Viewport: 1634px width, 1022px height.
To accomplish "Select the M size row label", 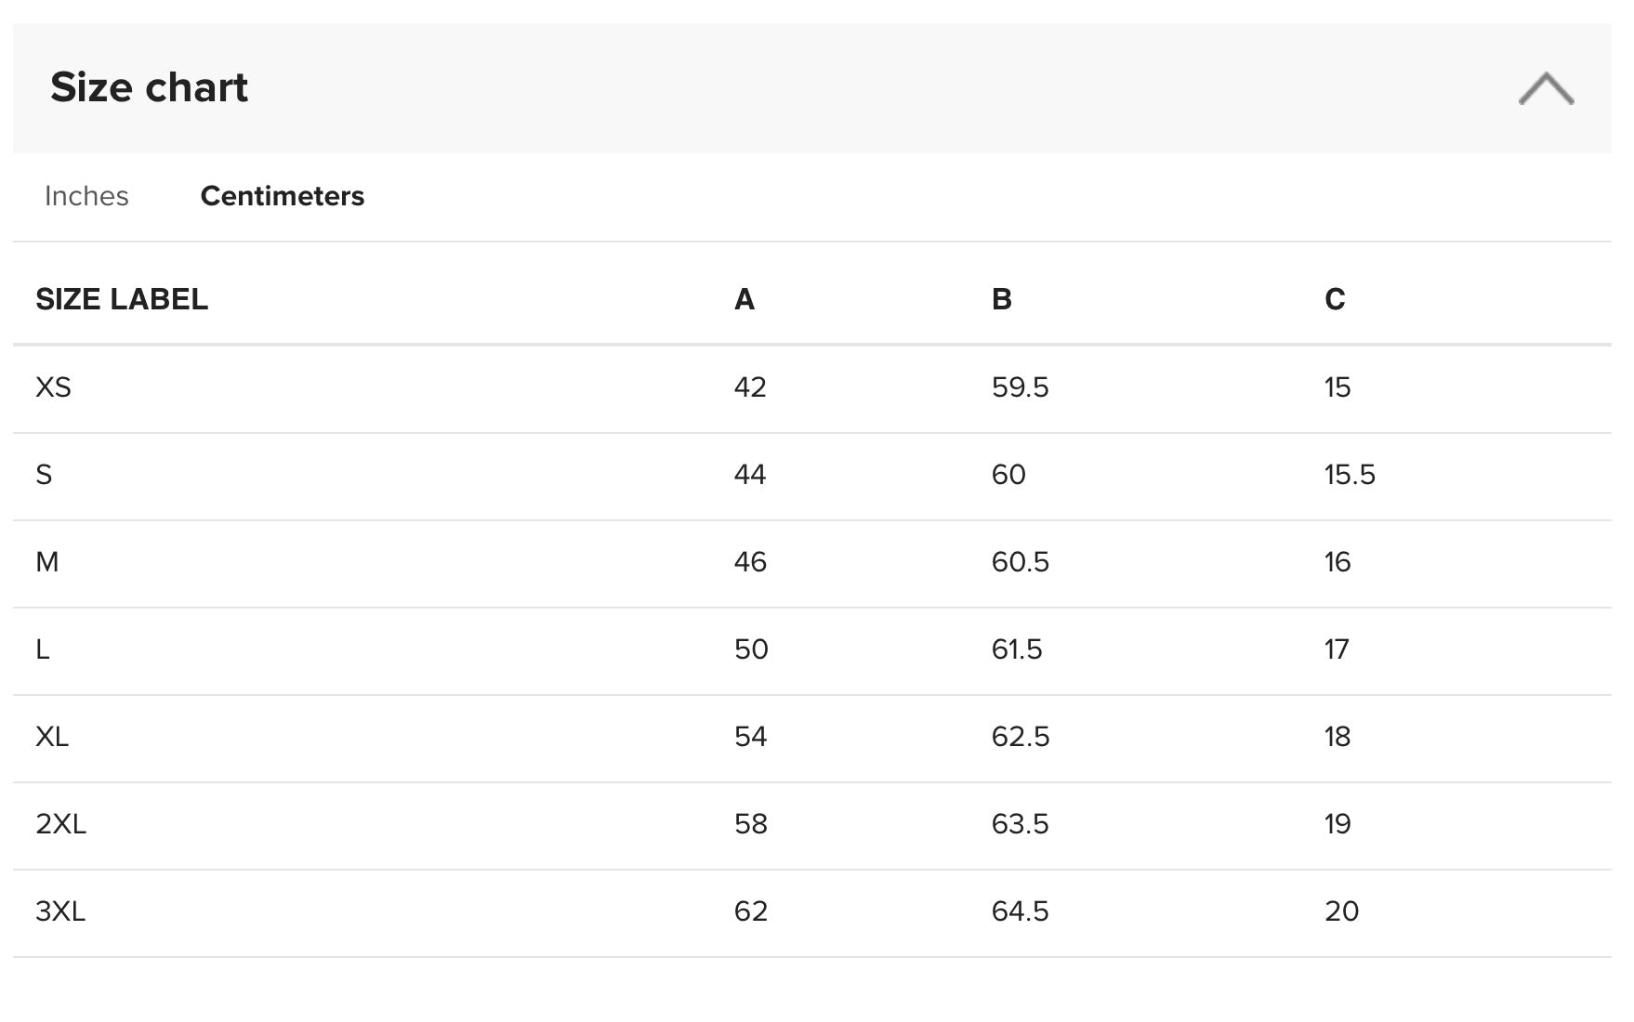I will click(46, 562).
